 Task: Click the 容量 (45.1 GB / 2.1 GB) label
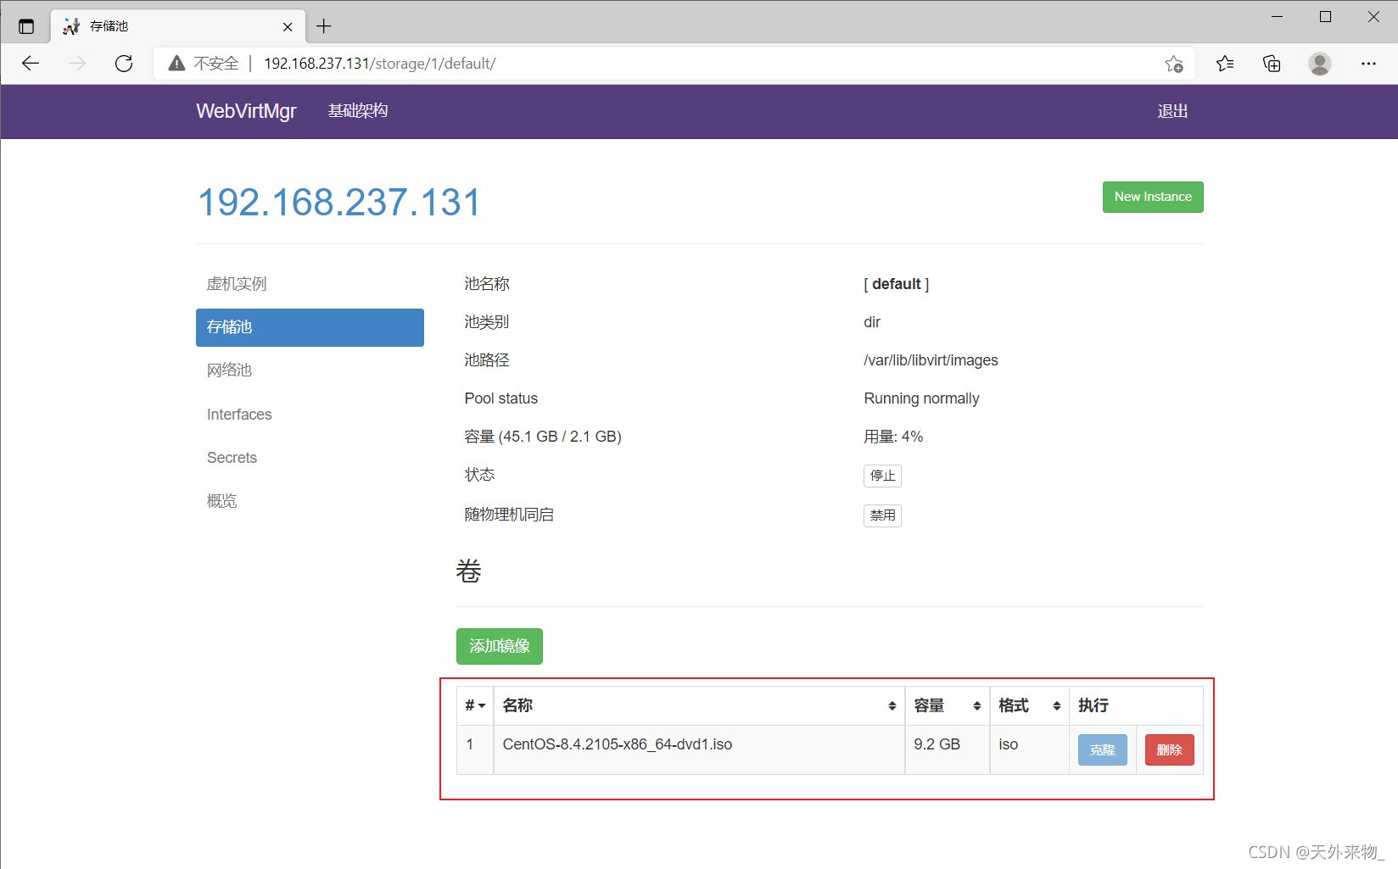click(x=543, y=437)
